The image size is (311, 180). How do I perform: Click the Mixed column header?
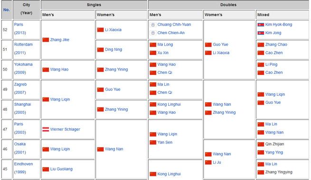tap(283, 15)
